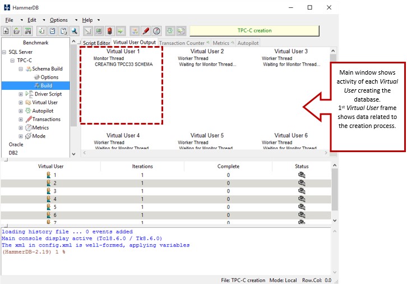Switch to the Virtual User Output tab
This screenshot has height=284, width=407.
pos(135,42)
